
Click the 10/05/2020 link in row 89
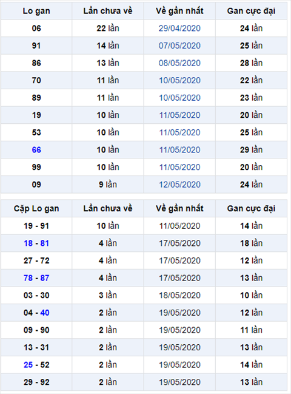(179, 98)
